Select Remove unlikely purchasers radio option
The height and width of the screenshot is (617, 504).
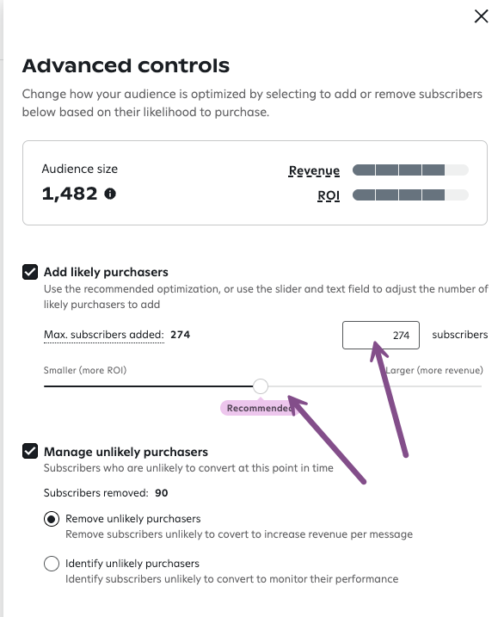(x=52, y=519)
